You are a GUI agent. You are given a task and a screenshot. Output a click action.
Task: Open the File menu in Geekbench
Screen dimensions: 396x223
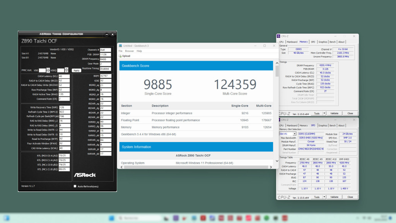point(121,51)
